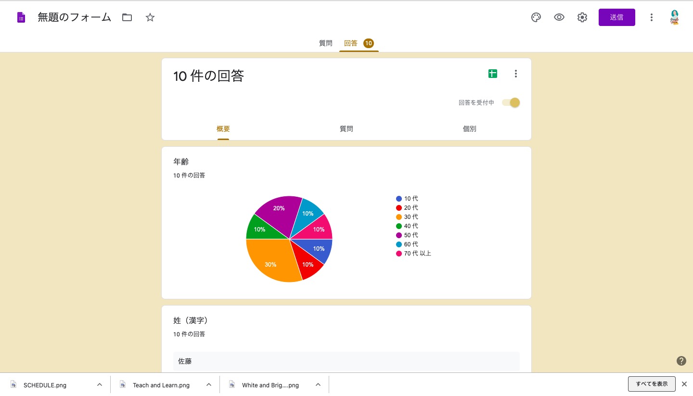The height and width of the screenshot is (396, 693).
Task: Click the purple Google Forms home icon
Action: (x=21, y=18)
